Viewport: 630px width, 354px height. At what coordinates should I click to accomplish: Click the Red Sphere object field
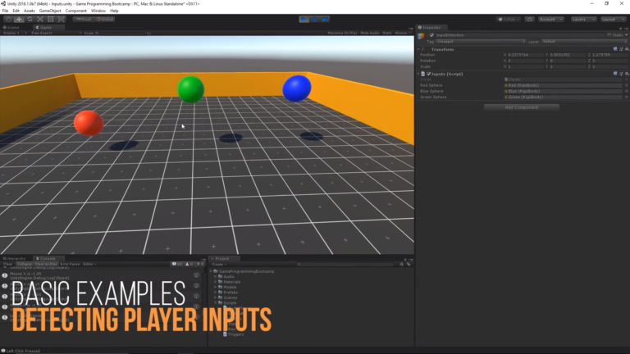[x=563, y=85]
